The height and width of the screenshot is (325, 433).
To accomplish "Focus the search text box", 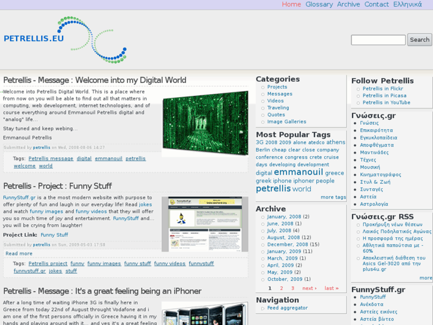I will (x=378, y=40).
